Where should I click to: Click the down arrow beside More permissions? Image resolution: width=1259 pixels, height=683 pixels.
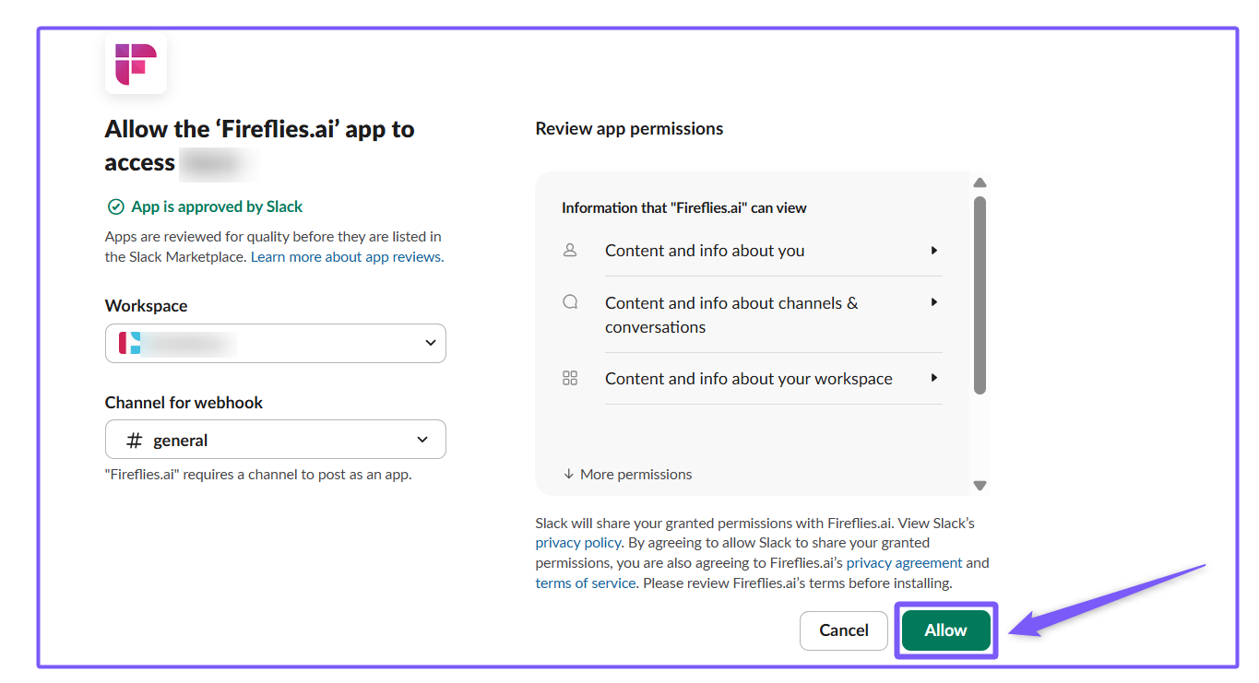568,474
